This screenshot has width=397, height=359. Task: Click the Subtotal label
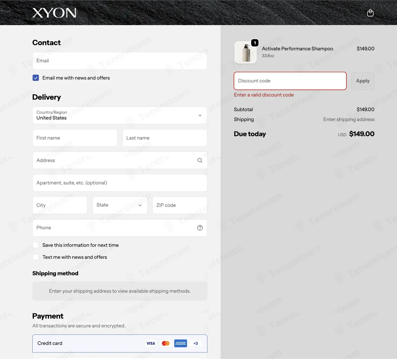coord(243,109)
